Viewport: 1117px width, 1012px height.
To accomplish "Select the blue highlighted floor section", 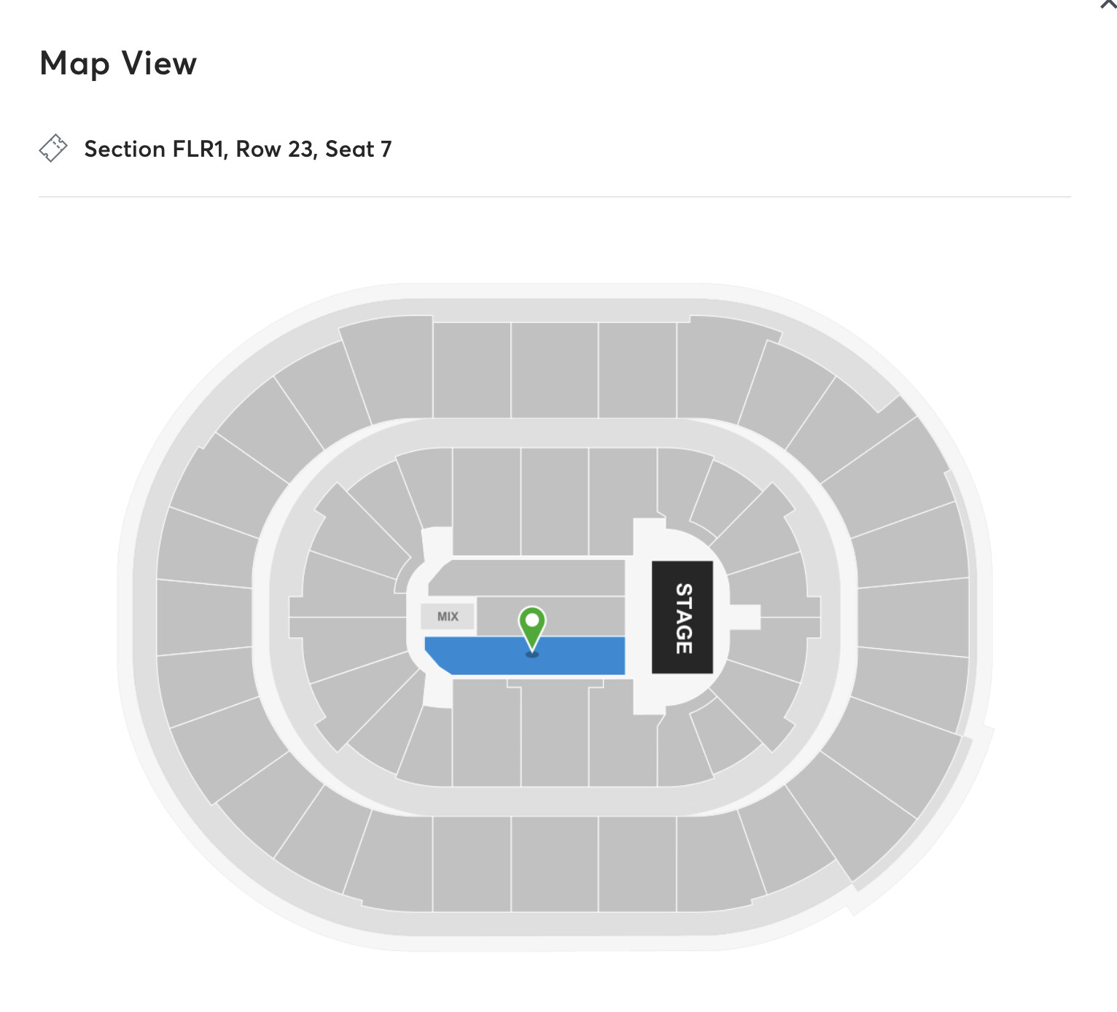I will point(525,655).
